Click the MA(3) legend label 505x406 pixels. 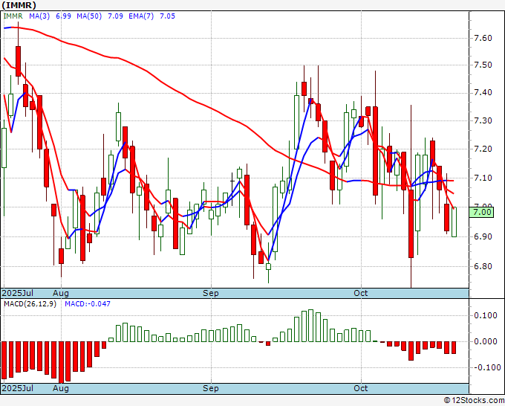pos(39,16)
